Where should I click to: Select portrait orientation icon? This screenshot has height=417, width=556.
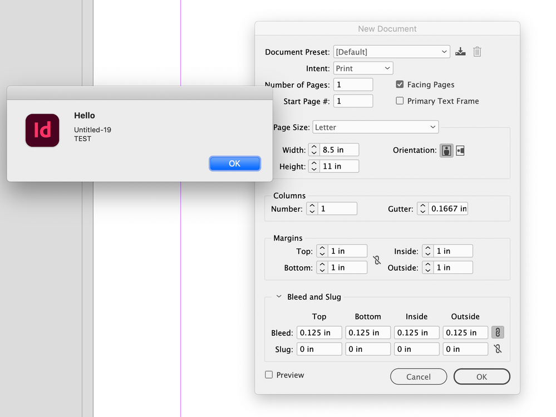pyautogui.click(x=446, y=150)
